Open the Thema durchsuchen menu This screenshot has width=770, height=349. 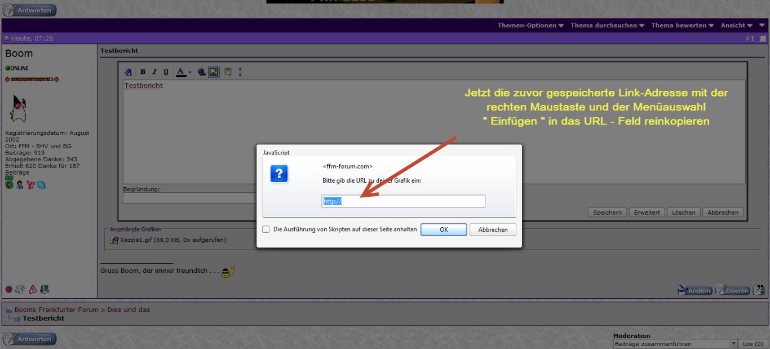pyautogui.click(x=607, y=25)
